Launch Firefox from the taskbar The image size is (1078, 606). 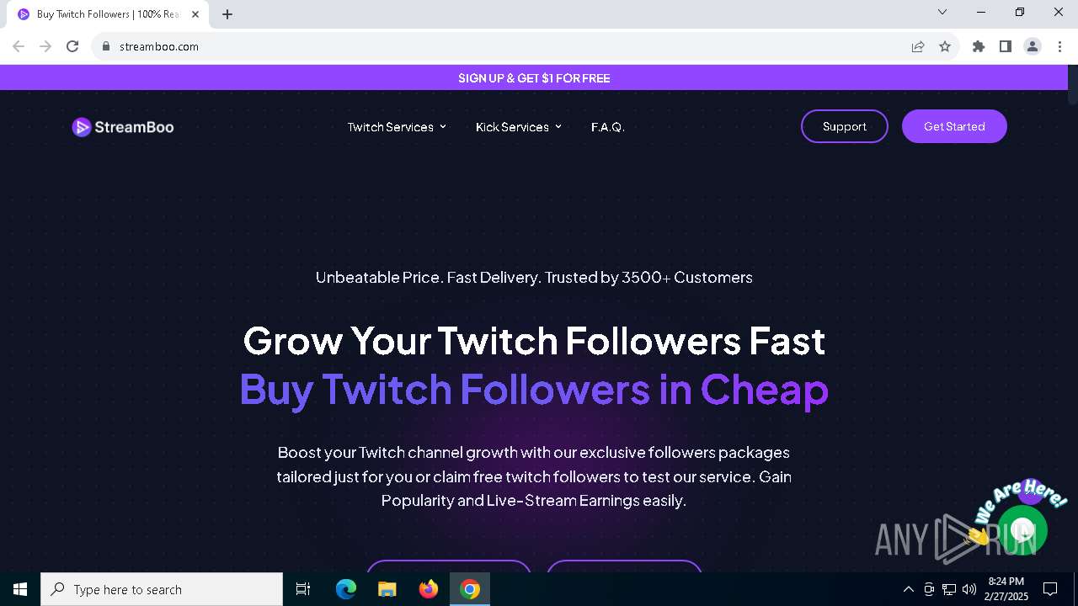[x=429, y=589]
